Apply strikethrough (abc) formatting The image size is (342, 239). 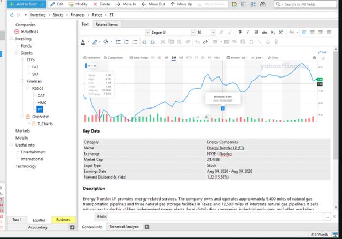tap(265, 33)
